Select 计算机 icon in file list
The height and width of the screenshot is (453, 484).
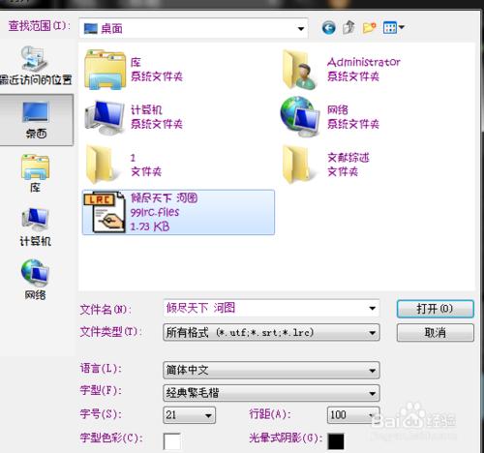tap(105, 117)
